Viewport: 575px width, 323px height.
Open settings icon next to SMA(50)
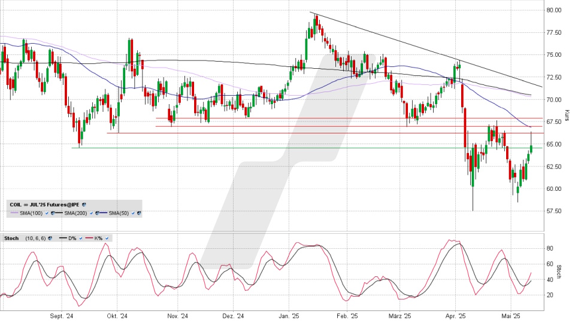click(x=139, y=213)
